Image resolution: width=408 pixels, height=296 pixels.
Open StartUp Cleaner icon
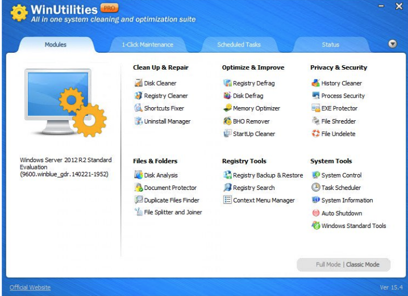(x=227, y=133)
